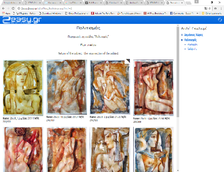Screen dimensions: 224x172
Task: Open the Portraits link in sidebar
Action: [x=192, y=44]
